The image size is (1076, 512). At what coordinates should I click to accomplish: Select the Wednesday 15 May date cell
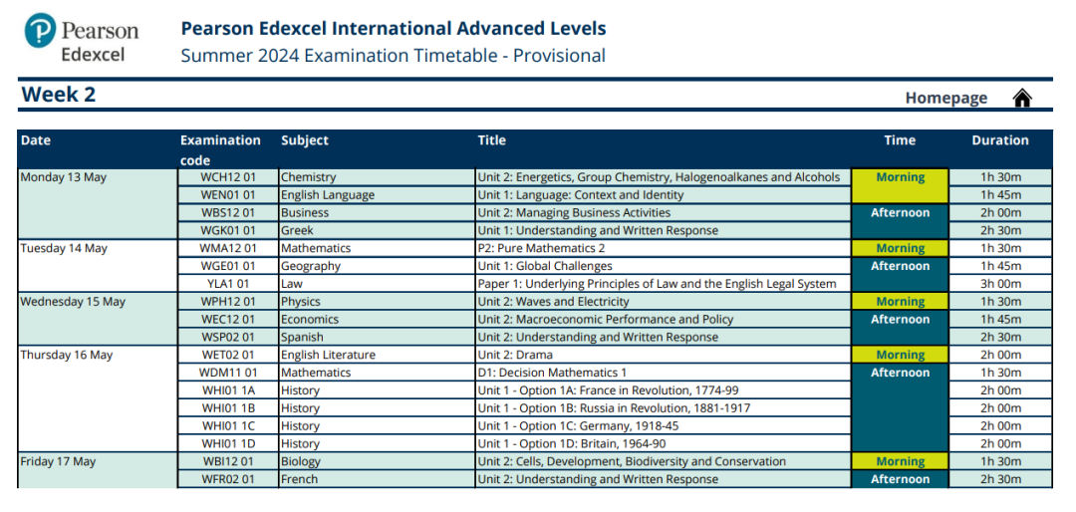coord(97,319)
